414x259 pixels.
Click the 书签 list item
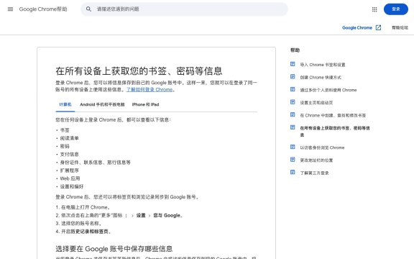(x=65, y=130)
